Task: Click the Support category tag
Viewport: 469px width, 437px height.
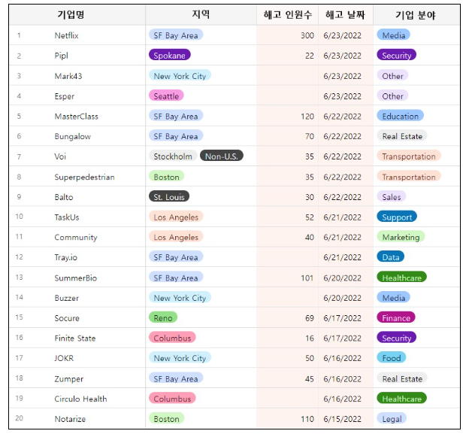Action: [x=397, y=217]
